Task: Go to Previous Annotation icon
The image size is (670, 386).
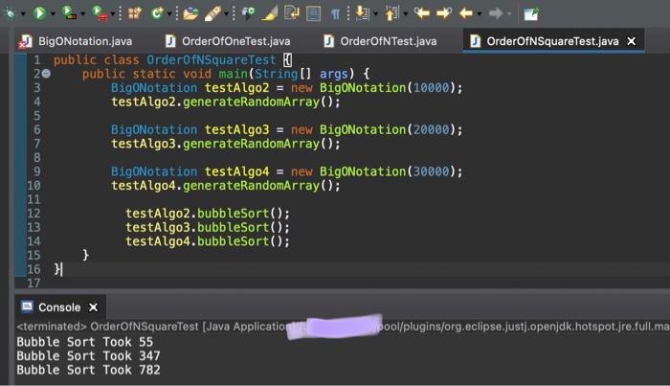Action: [391, 13]
